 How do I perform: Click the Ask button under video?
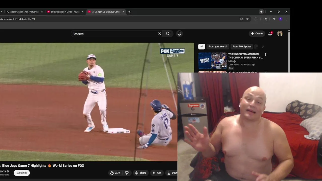(x=157, y=173)
